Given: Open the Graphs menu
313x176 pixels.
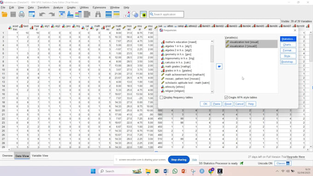Looking at the screenshot, I should [71, 7].
